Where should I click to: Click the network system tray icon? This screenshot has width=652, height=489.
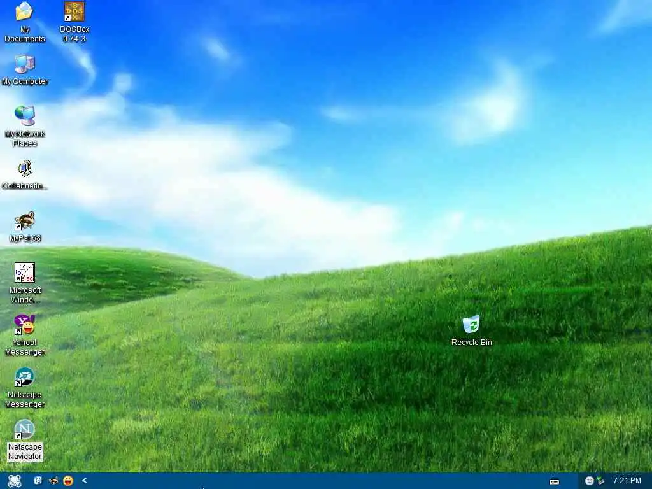pyautogui.click(x=600, y=481)
